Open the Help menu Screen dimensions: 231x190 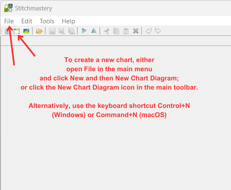pyautogui.click(x=68, y=21)
